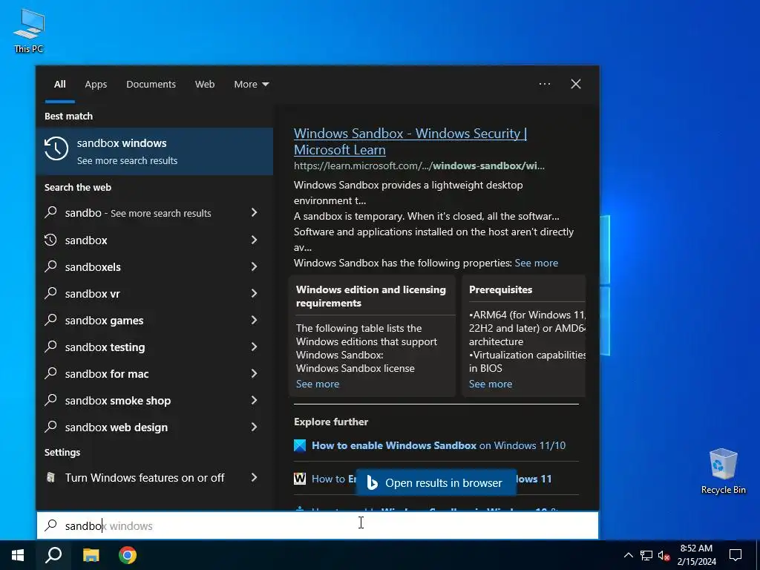
Task: Expand the sandboxels suggestion chevron
Action: [x=254, y=266]
